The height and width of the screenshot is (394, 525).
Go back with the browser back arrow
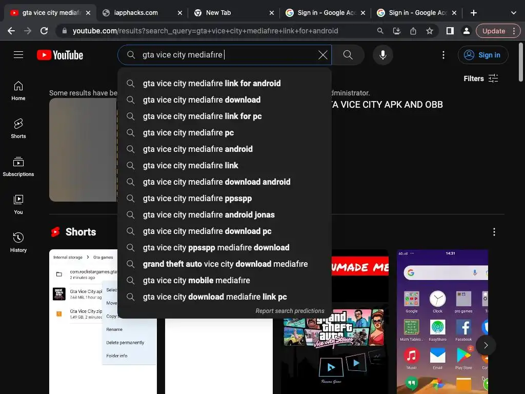click(x=11, y=31)
